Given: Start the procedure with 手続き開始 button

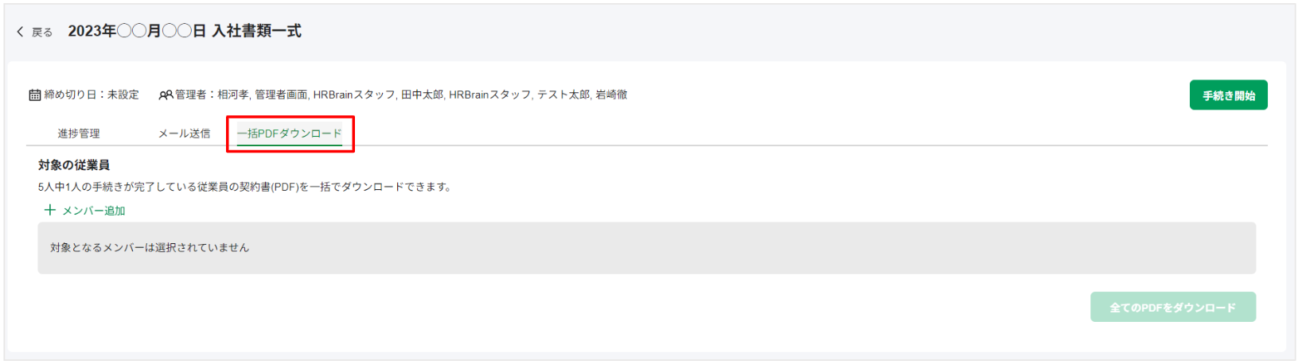Looking at the screenshot, I should [1228, 95].
